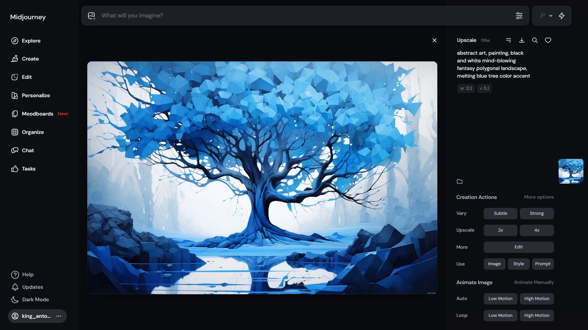Image resolution: width=588 pixels, height=330 pixels.
Task: Open the user account menu via ellipsis
Action: [x=58, y=316]
